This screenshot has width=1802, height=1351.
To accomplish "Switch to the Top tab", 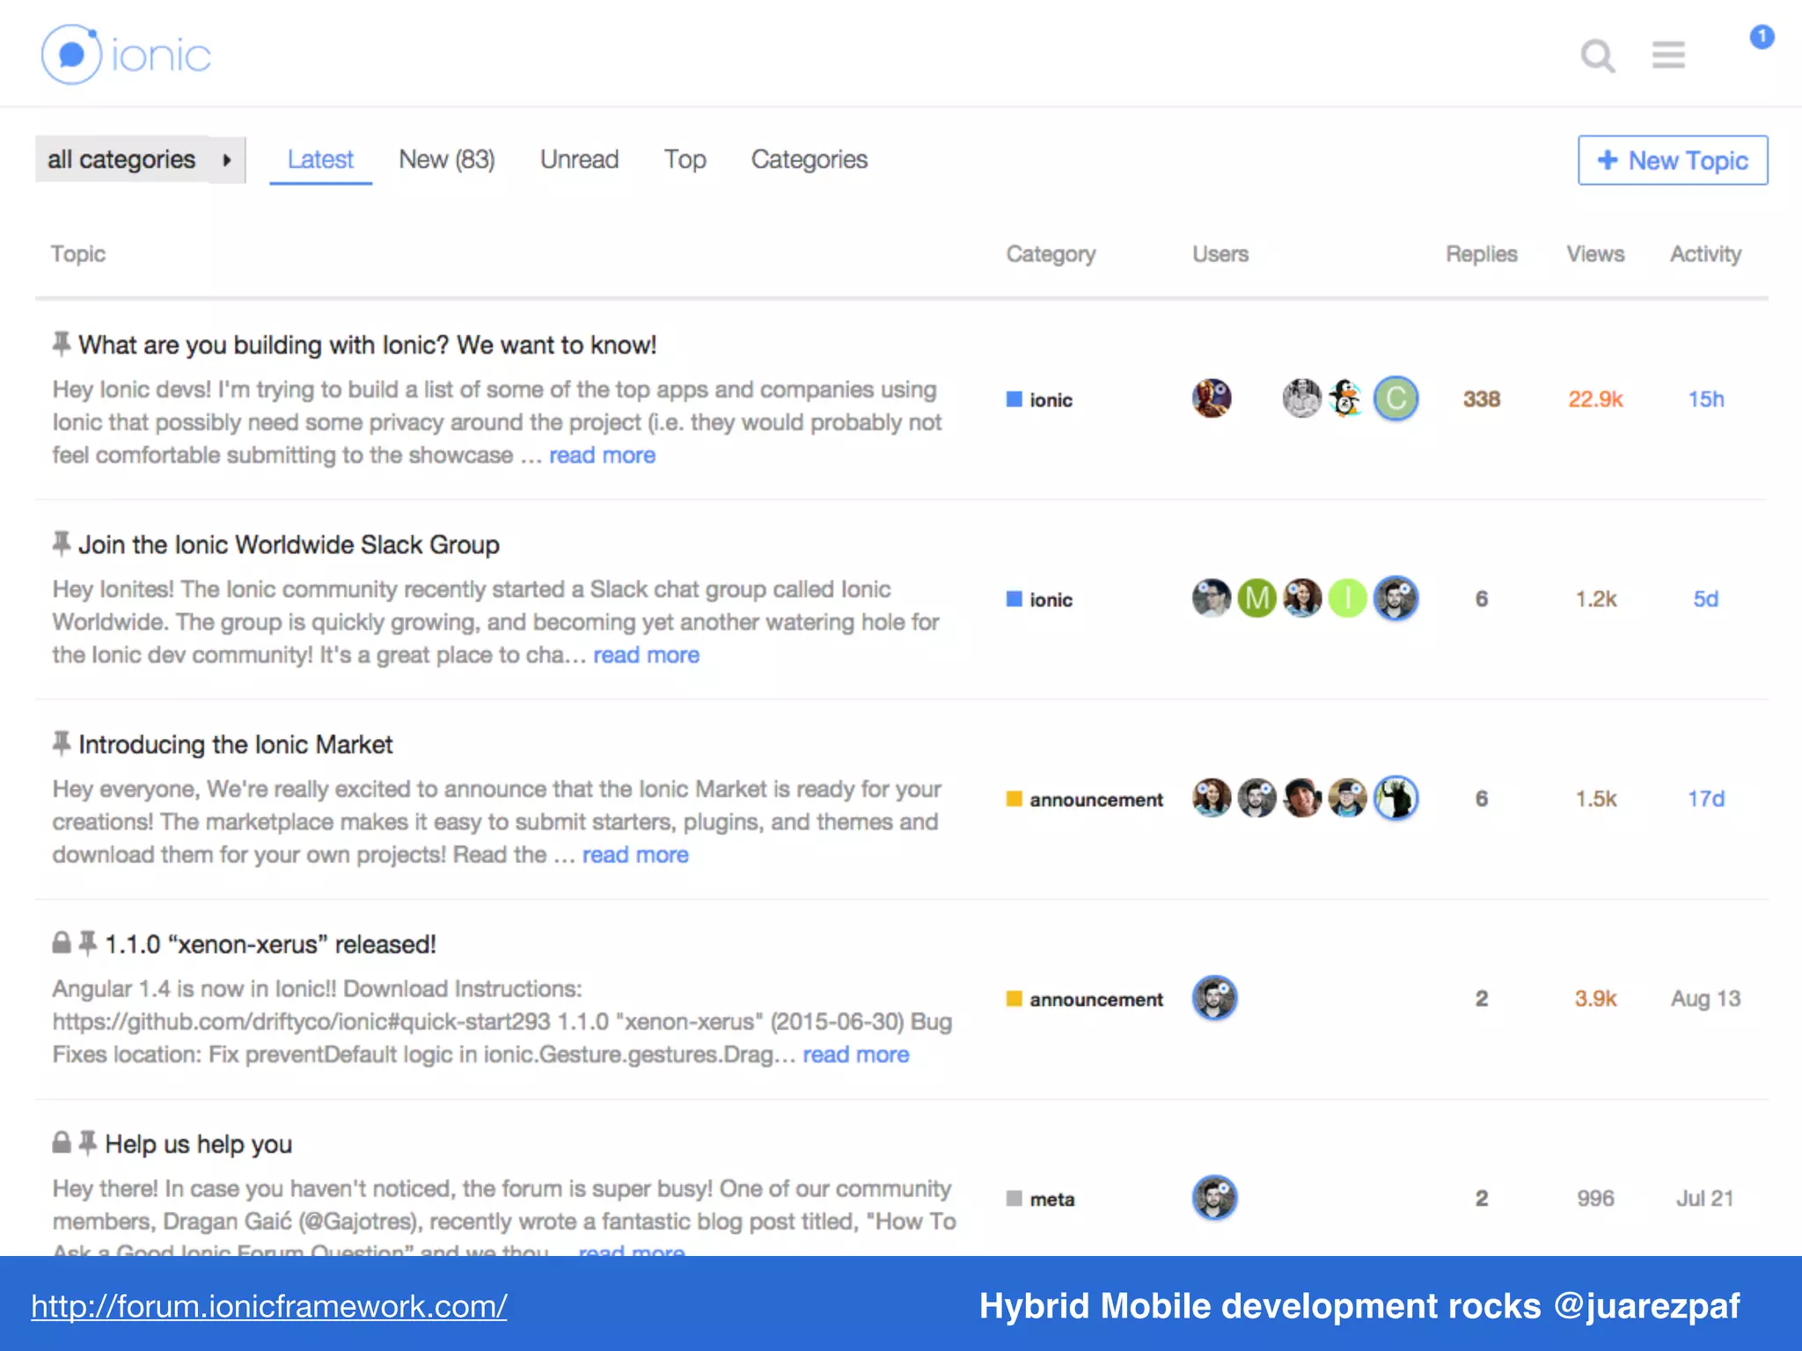I will tap(685, 159).
